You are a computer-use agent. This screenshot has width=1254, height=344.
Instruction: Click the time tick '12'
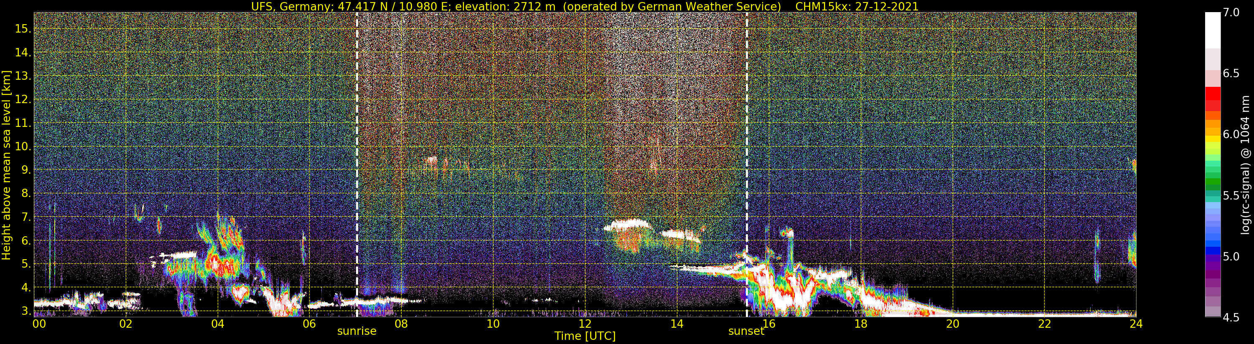coord(585,323)
